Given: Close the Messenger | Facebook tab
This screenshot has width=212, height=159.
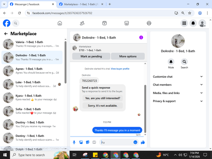Looking at the screenshot, I should tap(53, 4).
